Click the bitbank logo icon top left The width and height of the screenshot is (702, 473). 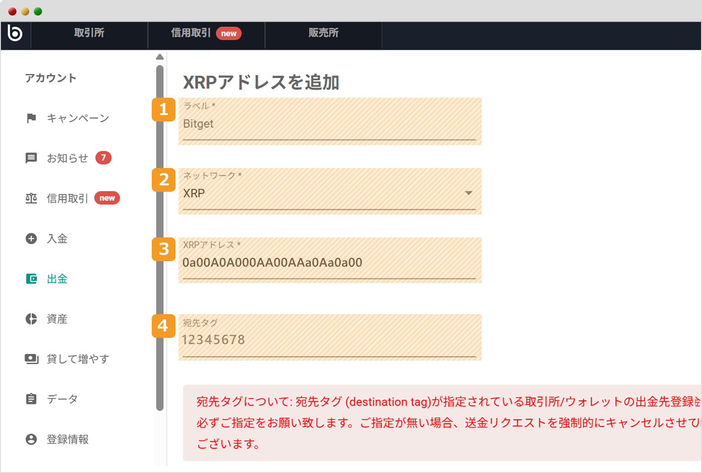pos(15,35)
